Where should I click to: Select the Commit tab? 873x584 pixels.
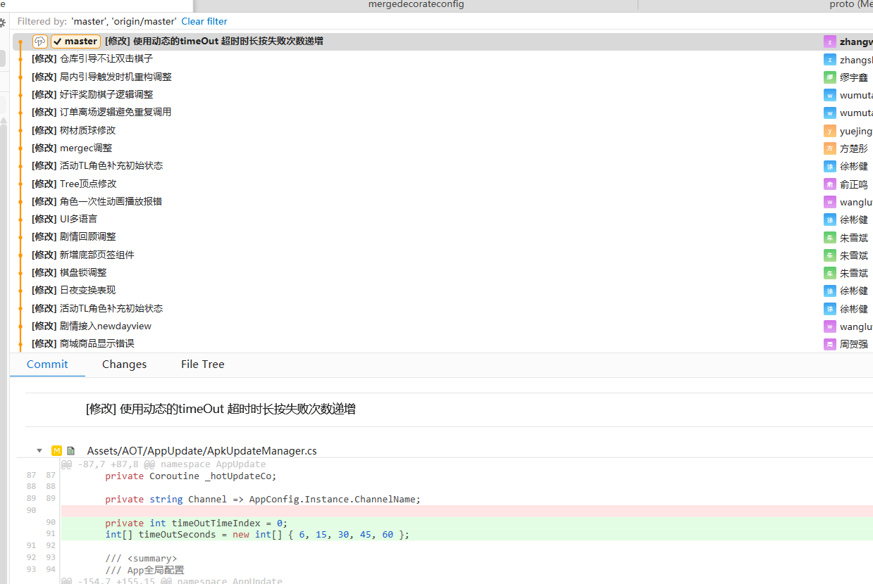pyautogui.click(x=47, y=364)
